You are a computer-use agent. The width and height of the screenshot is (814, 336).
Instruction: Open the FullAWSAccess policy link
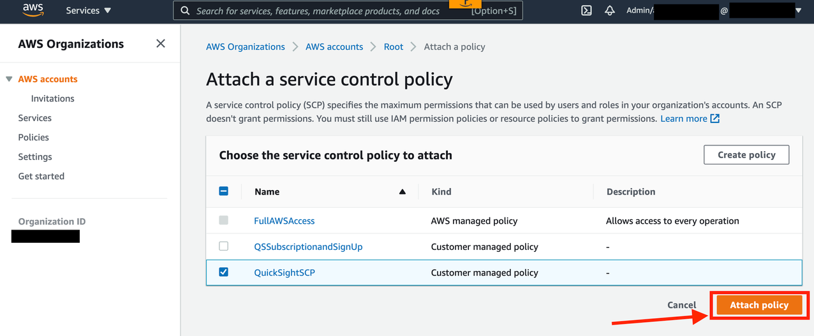tap(284, 221)
